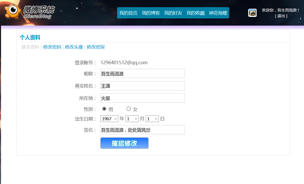The image size is (304, 184).
Task: Click the 確認修改 confirm button
Action: (124, 143)
